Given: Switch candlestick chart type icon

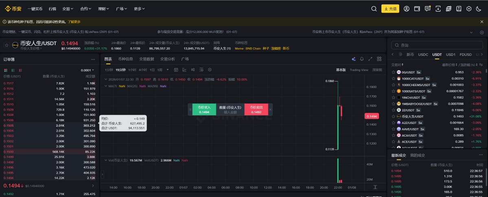Looking at the screenshot, I should click(x=193, y=70).
